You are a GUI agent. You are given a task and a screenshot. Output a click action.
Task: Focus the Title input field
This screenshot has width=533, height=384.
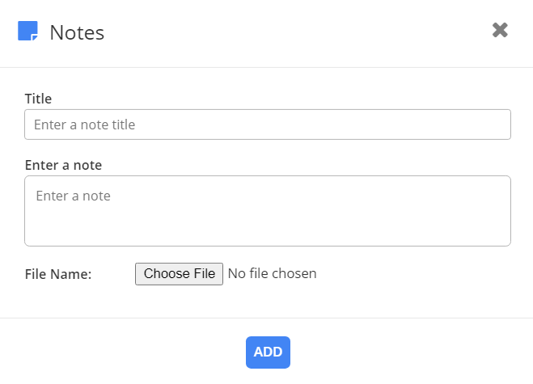pos(268,124)
